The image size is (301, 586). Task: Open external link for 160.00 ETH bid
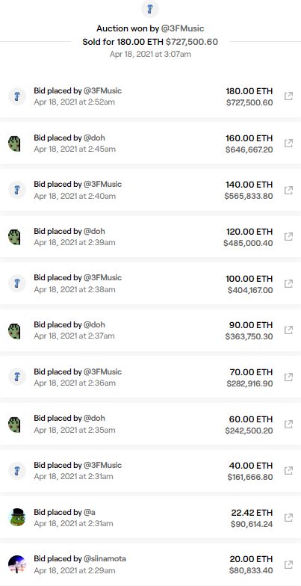[288, 144]
